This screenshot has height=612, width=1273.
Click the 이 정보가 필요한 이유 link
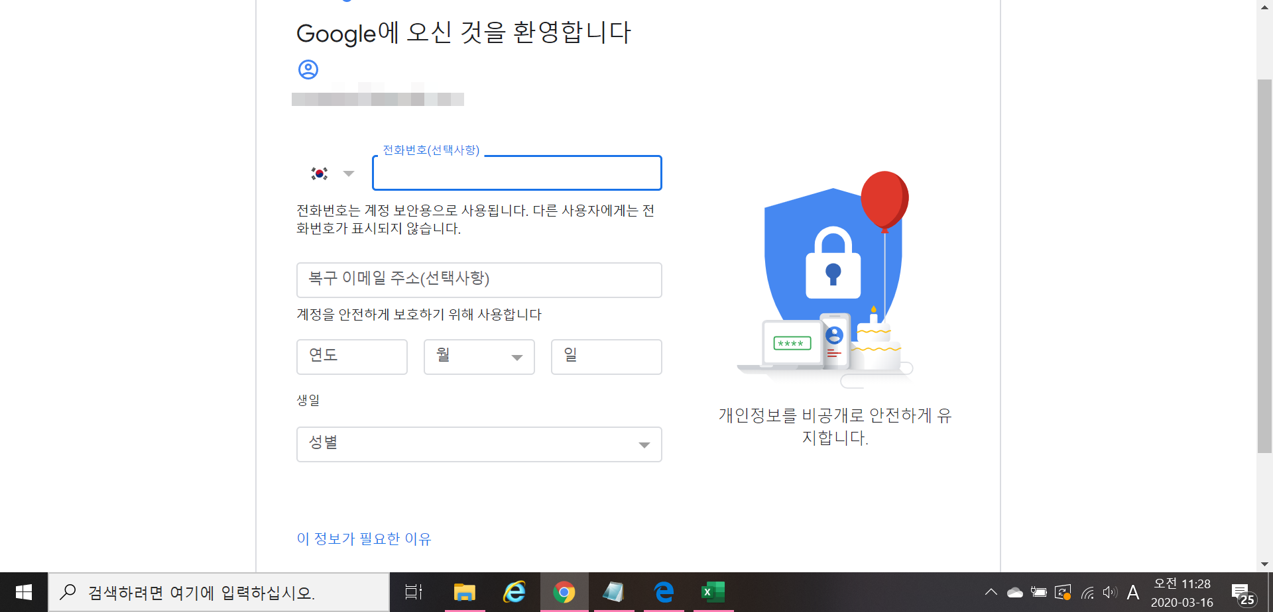[x=364, y=539]
